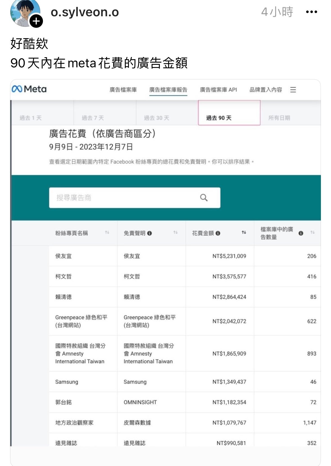Viewport: 331px width, 466px height.
Task: Click the info icon beside 免責聲明
Action: point(150,233)
